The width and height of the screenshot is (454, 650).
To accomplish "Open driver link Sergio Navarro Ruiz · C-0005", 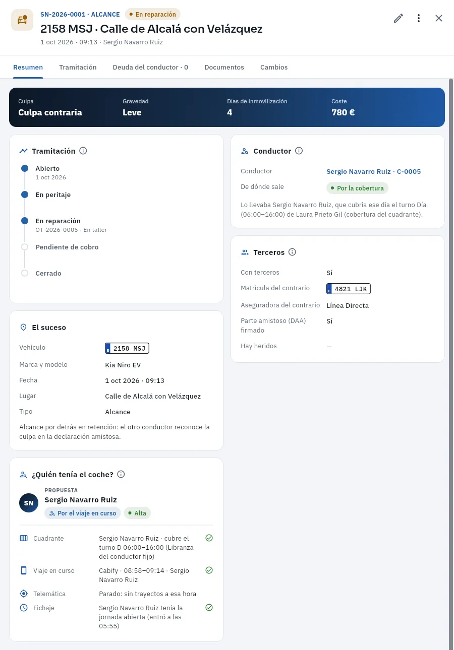I will click(x=374, y=171).
